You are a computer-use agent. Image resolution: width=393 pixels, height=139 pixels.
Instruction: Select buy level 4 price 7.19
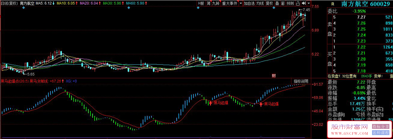(361, 65)
